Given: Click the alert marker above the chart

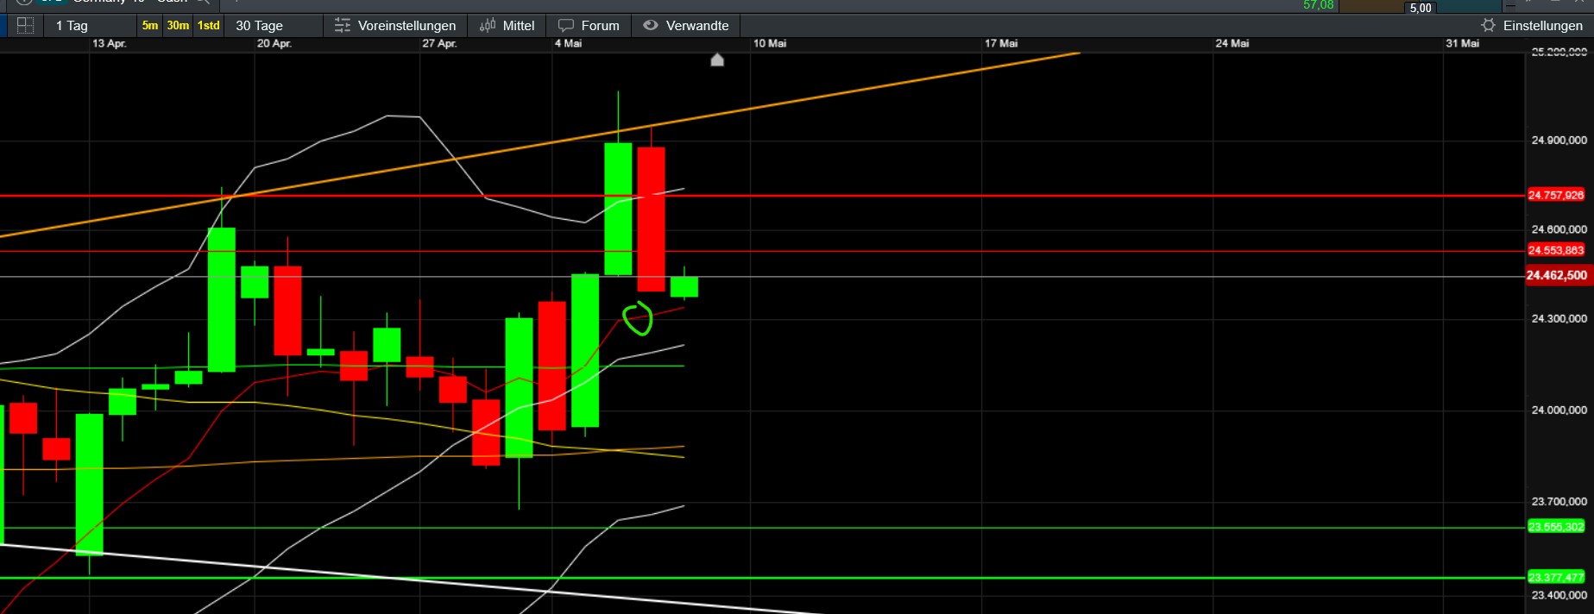Looking at the screenshot, I should [717, 60].
